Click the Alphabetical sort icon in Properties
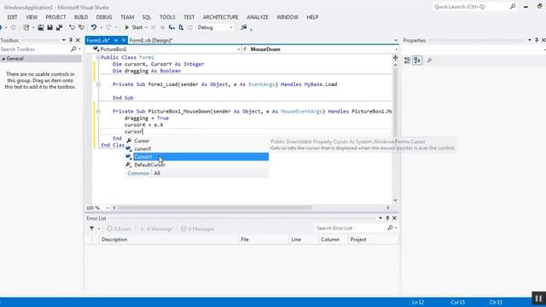546x307 pixels. [417, 61]
